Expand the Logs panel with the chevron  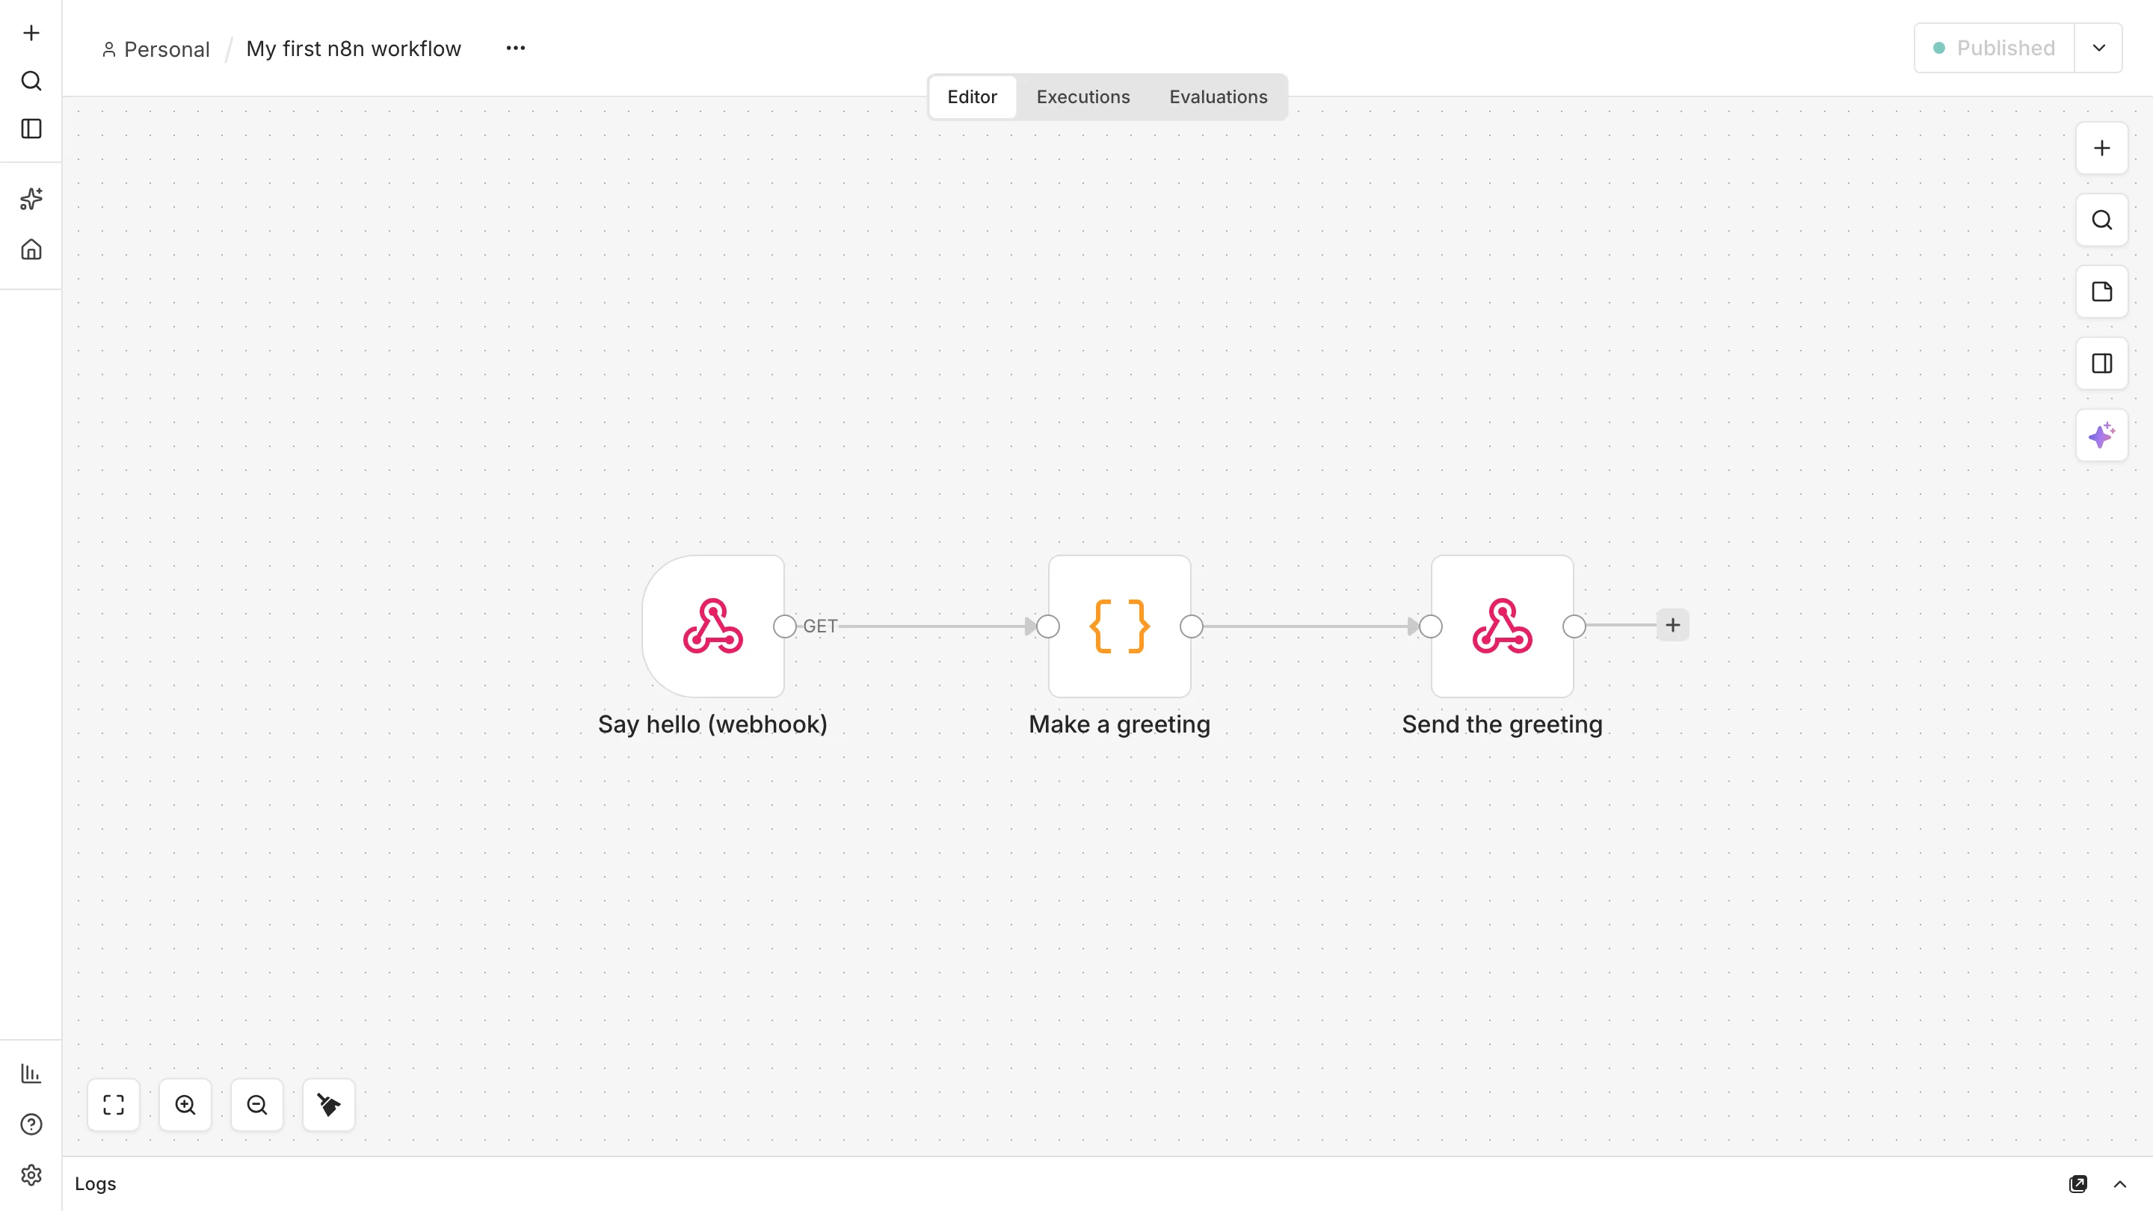(x=2119, y=1183)
